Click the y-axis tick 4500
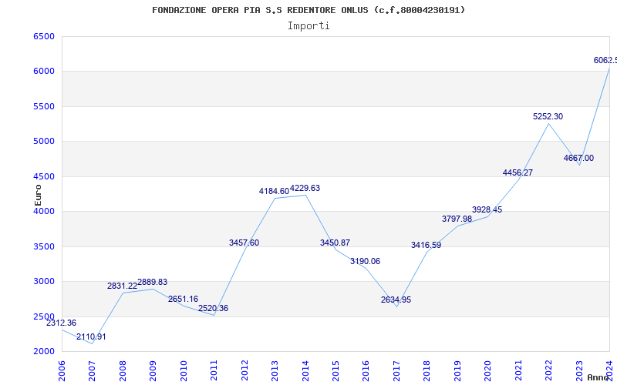Image resolution: width=617 pixels, height=385 pixels. pyautogui.click(x=44, y=177)
